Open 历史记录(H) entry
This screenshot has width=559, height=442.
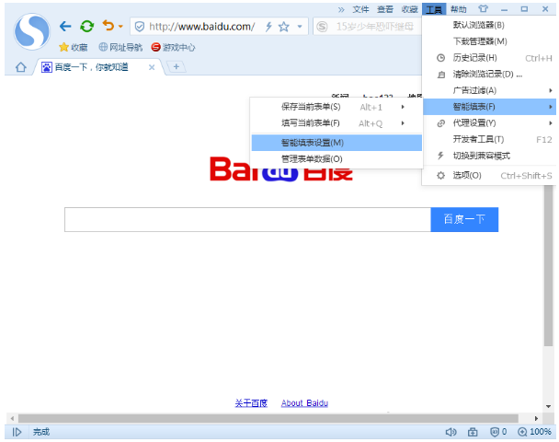pyautogui.click(x=489, y=58)
